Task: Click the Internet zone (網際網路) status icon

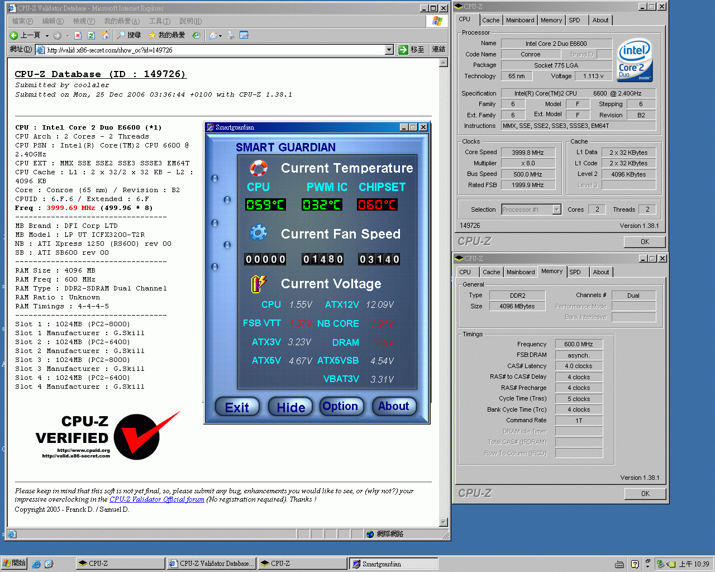Action: click(x=370, y=534)
